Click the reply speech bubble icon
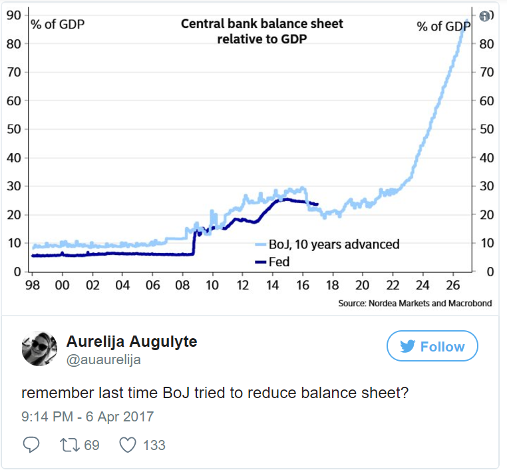507x474 pixels. 31,444
